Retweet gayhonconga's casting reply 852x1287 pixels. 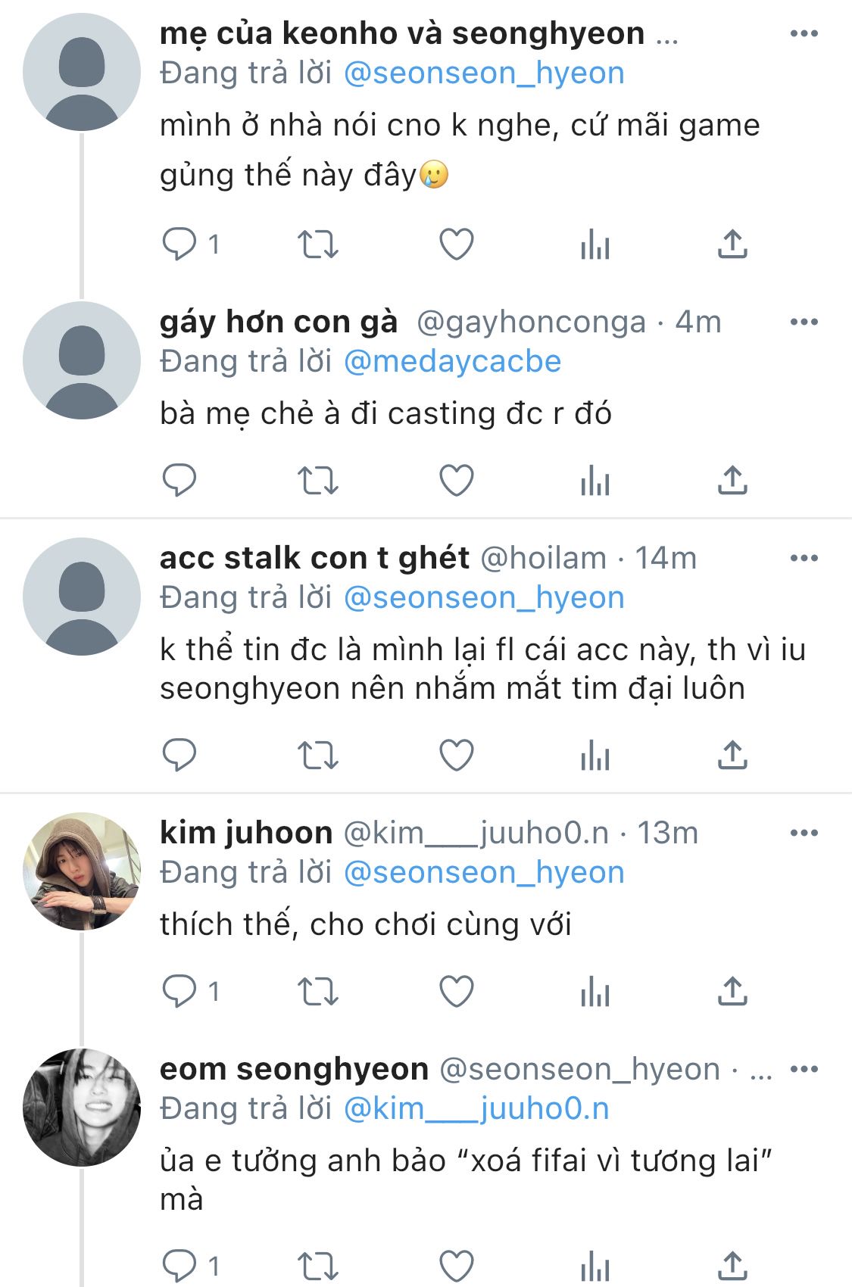[x=317, y=481]
